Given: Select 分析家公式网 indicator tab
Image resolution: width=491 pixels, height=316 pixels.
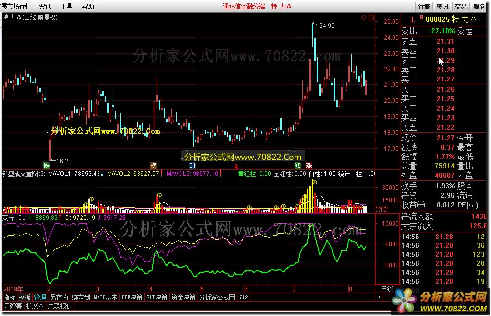Looking at the screenshot, I should tap(217, 297).
